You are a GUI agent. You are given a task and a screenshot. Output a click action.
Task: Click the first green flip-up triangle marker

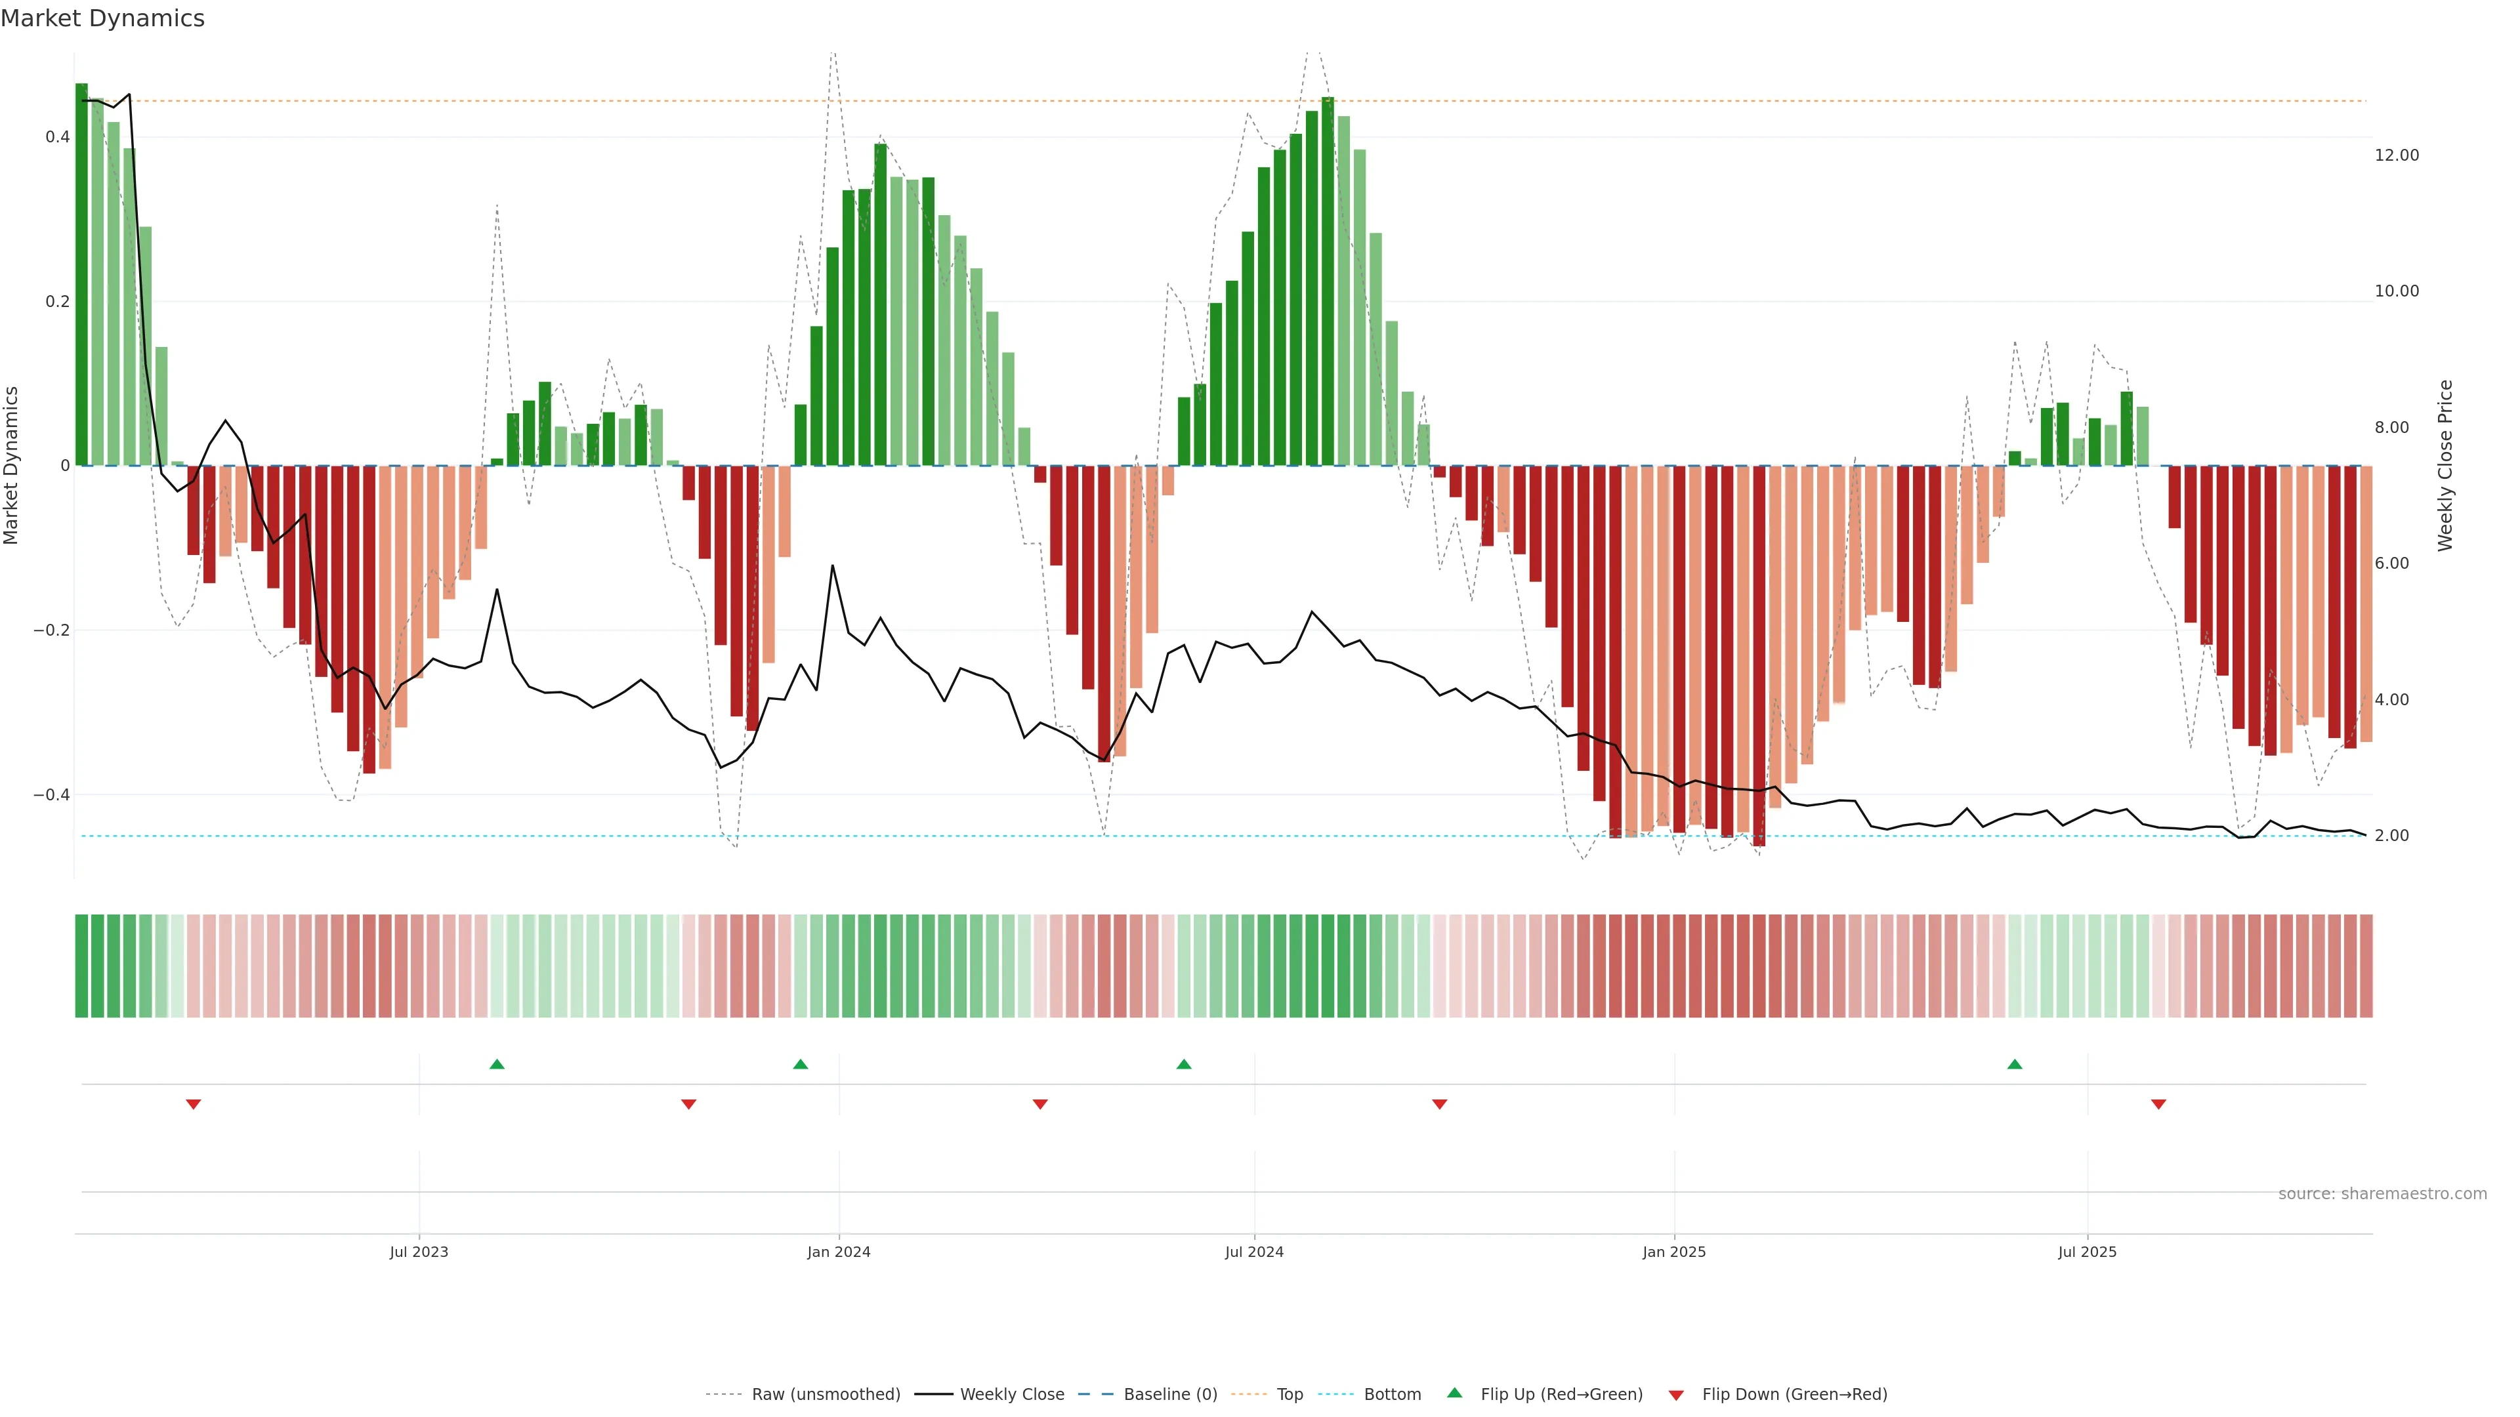point(497,1064)
